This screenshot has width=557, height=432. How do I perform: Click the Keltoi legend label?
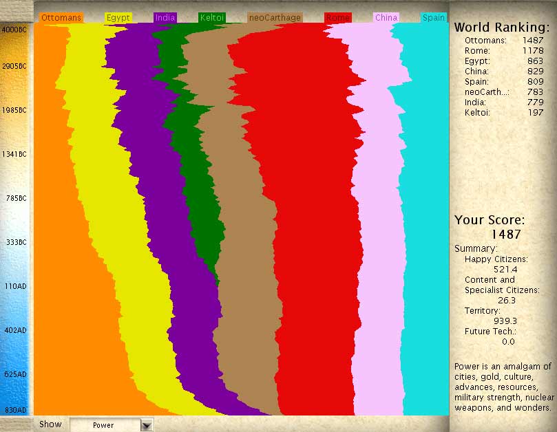[x=212, y=18]
